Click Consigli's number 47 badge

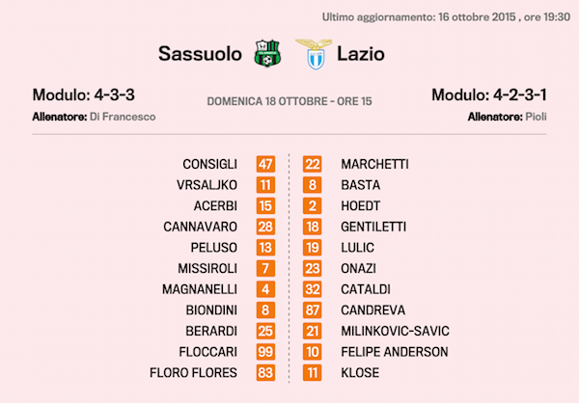pyautogui.click(x=266, y=164)
